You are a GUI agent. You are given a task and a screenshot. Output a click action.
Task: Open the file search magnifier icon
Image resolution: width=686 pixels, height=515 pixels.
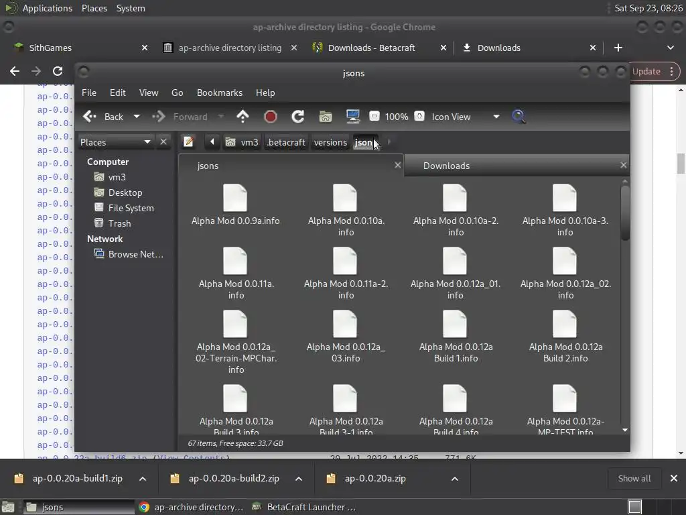(519, 117)
